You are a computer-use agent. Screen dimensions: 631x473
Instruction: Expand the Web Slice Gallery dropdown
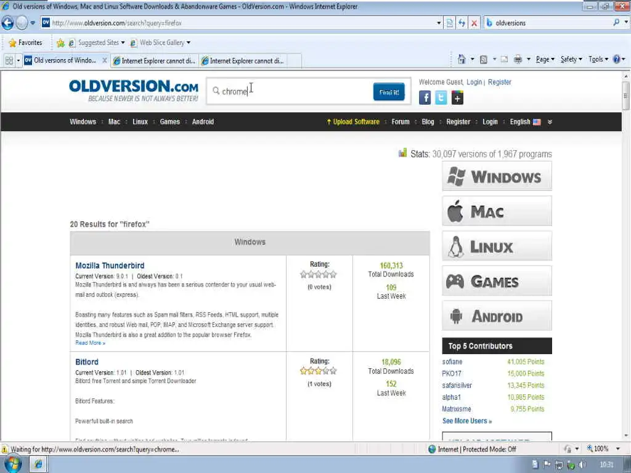coord(189,42)
